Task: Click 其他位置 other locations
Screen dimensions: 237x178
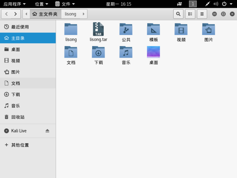Action: click(x=20, y=145)
